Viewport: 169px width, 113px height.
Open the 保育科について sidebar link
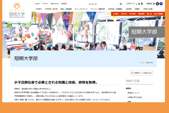(x=134, y=93)
